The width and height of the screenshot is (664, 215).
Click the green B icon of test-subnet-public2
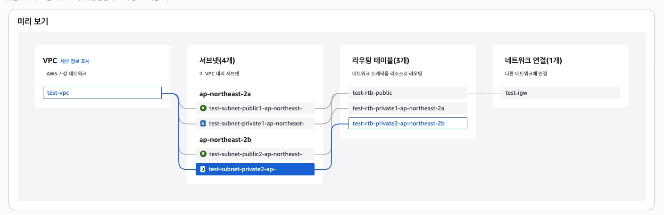point(203,154)
